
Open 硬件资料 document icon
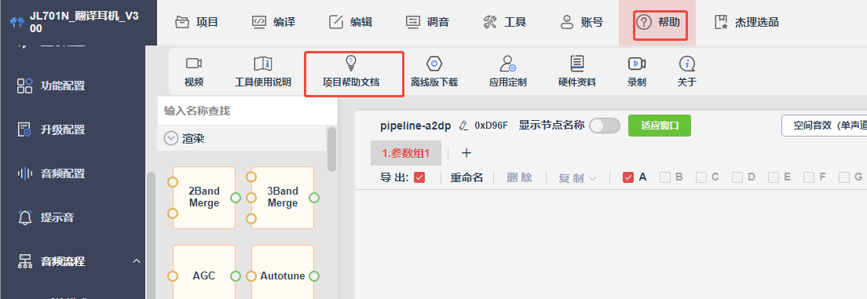pyautogui.click(x=576, y=63)
